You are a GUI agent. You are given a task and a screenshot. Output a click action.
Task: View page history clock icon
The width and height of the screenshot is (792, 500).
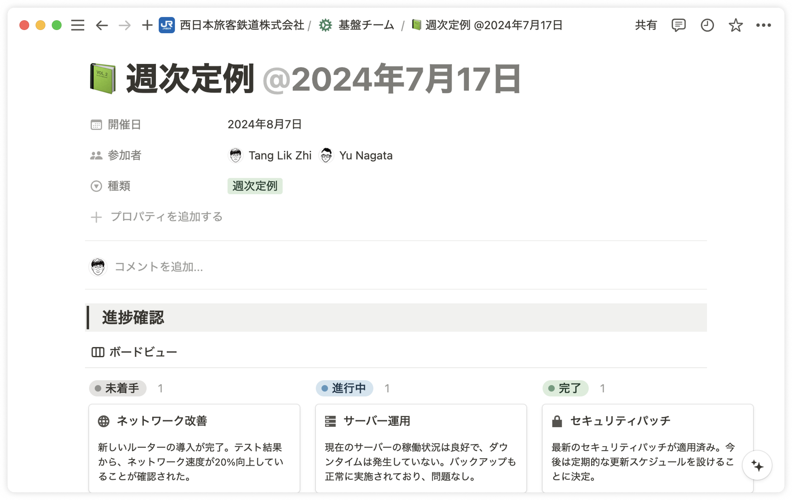[707, 25]
